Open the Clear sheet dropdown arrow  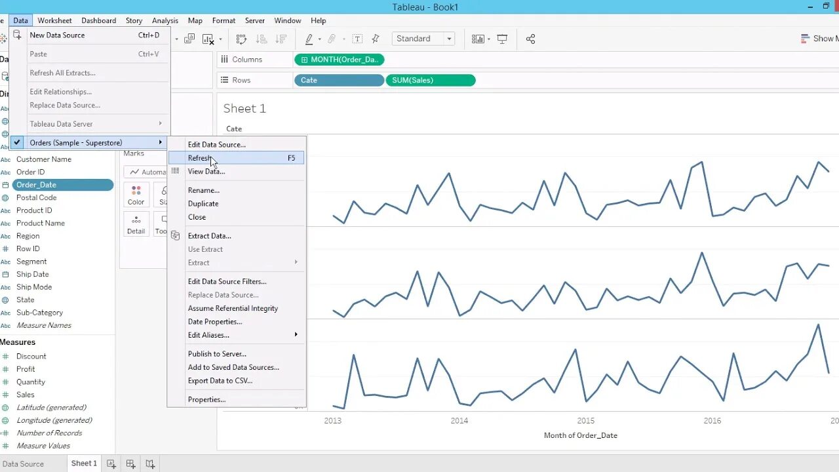[220, 39]
